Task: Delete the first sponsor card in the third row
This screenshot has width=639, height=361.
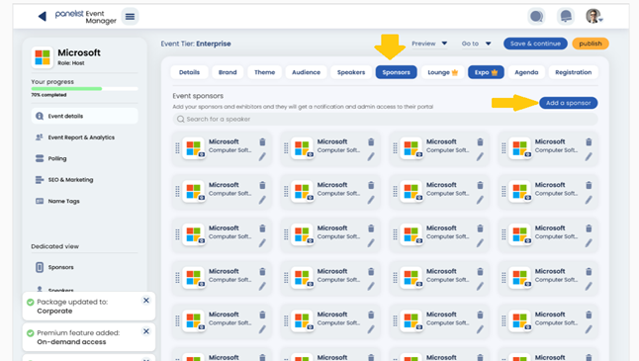Action: (262, 228)
